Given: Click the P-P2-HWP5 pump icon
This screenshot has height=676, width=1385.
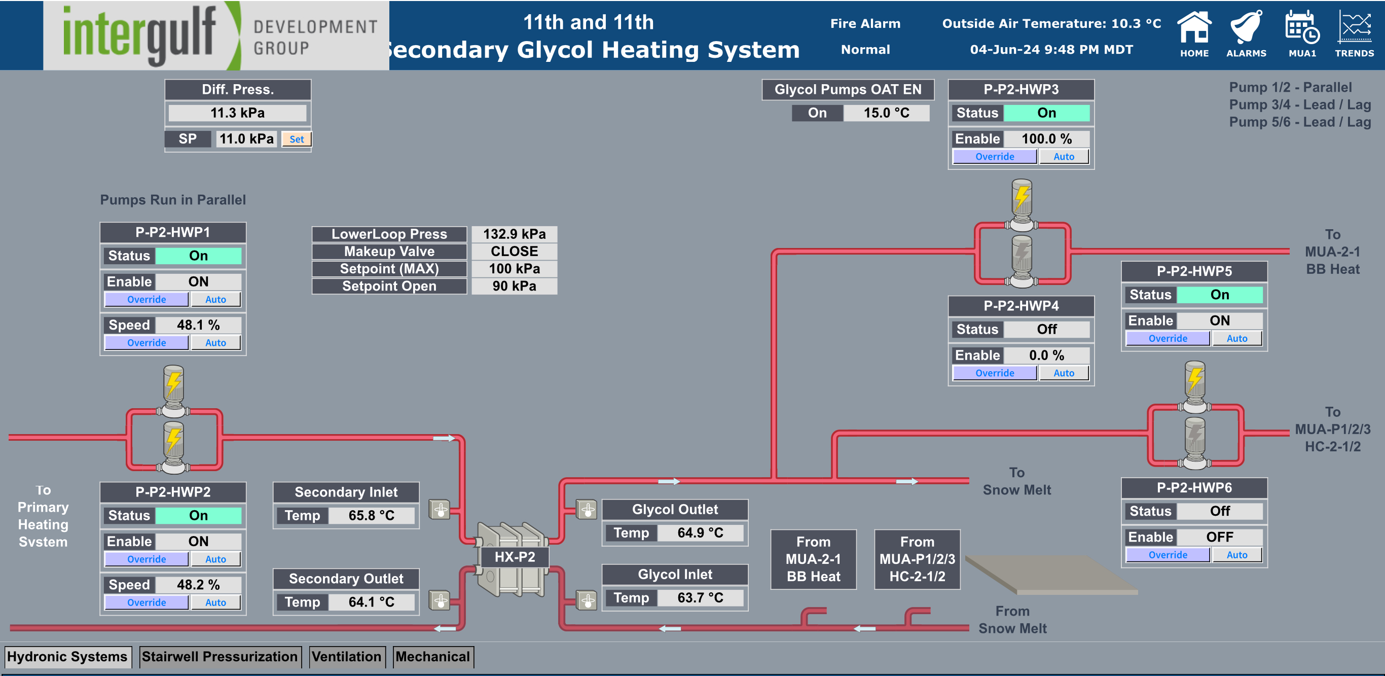Looking at the screenshot, I should [x=1195, y=386].
